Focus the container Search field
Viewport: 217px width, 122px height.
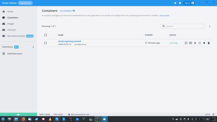pos(182,26)
